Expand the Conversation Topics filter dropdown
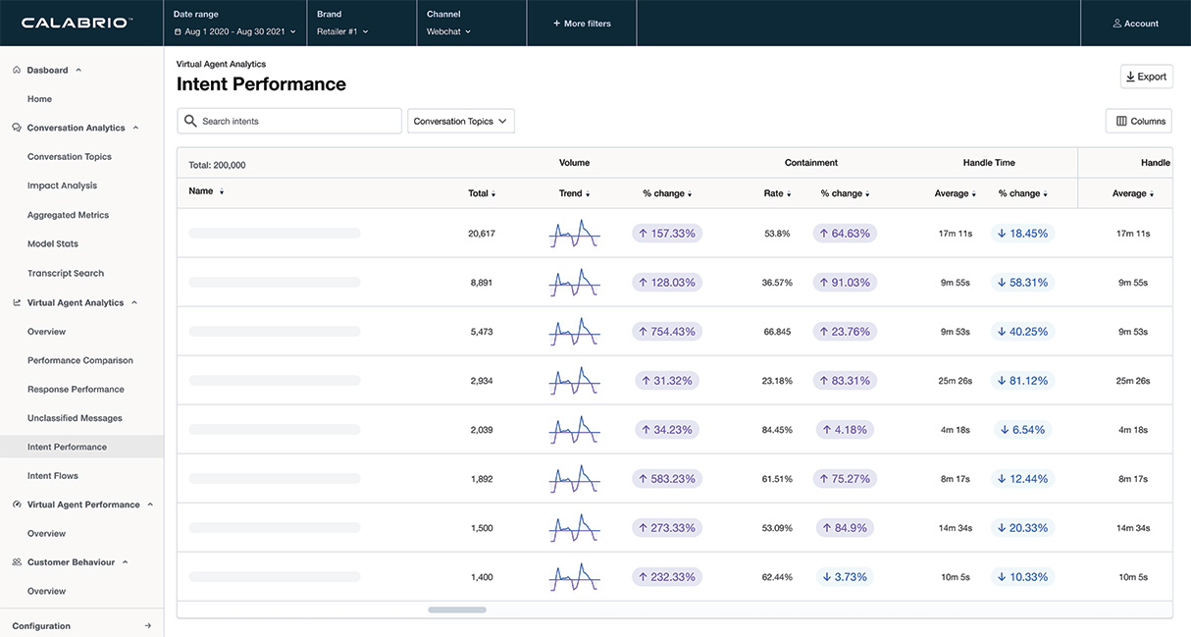Image resolution: width=1191 pixels, height=637 pixels. [x=460, y=122]
